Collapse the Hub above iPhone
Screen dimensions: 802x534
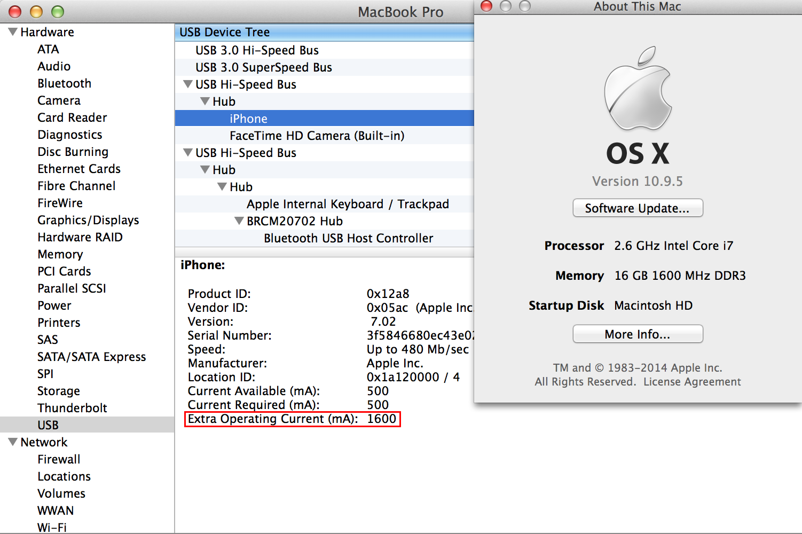[205, 101]
